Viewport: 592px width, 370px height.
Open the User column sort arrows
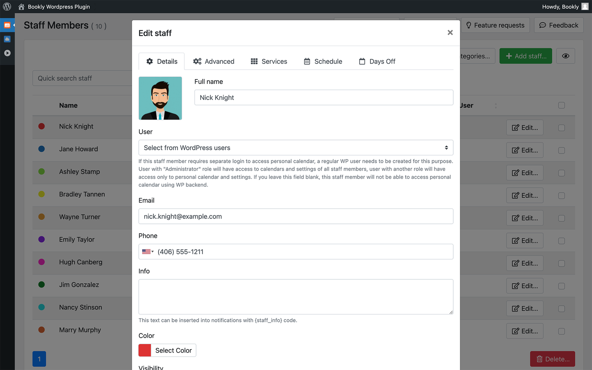pyautogui.click(x=496, y=105)
